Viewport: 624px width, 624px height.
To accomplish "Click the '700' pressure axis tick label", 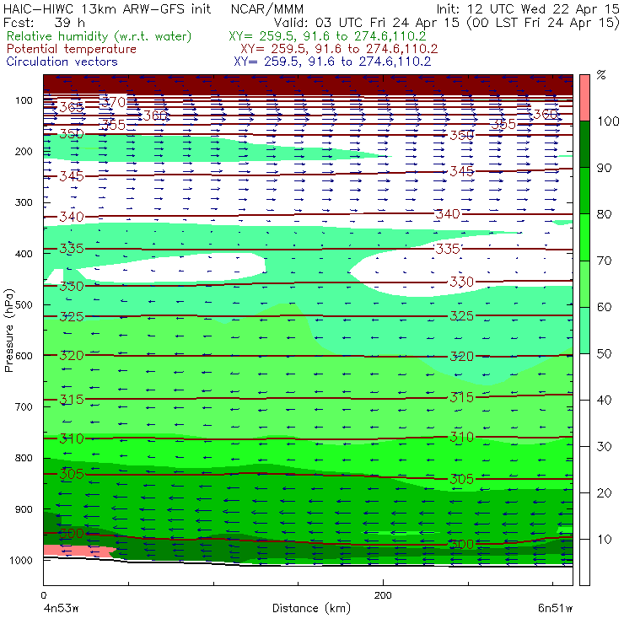I will pyautogui.click(x=24, y=407).
